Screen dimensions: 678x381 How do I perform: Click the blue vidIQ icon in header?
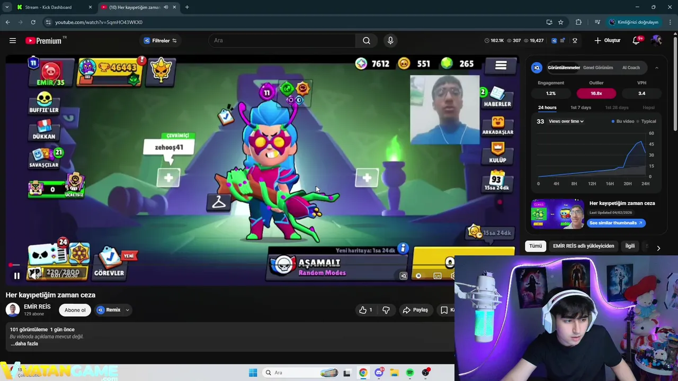(x=554, y=40)
